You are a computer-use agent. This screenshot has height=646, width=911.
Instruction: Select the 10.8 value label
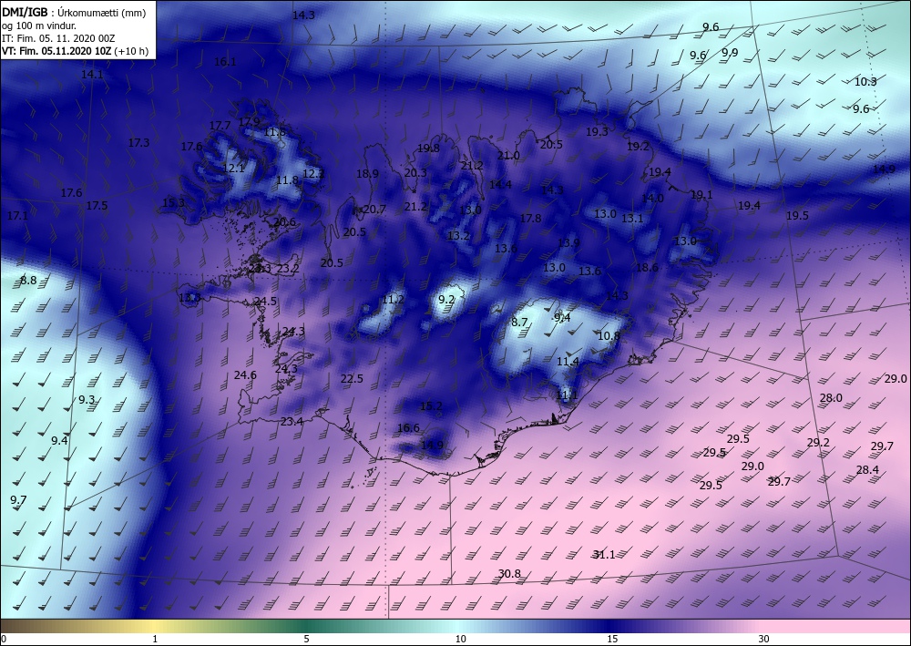click(x=609, y=335)
